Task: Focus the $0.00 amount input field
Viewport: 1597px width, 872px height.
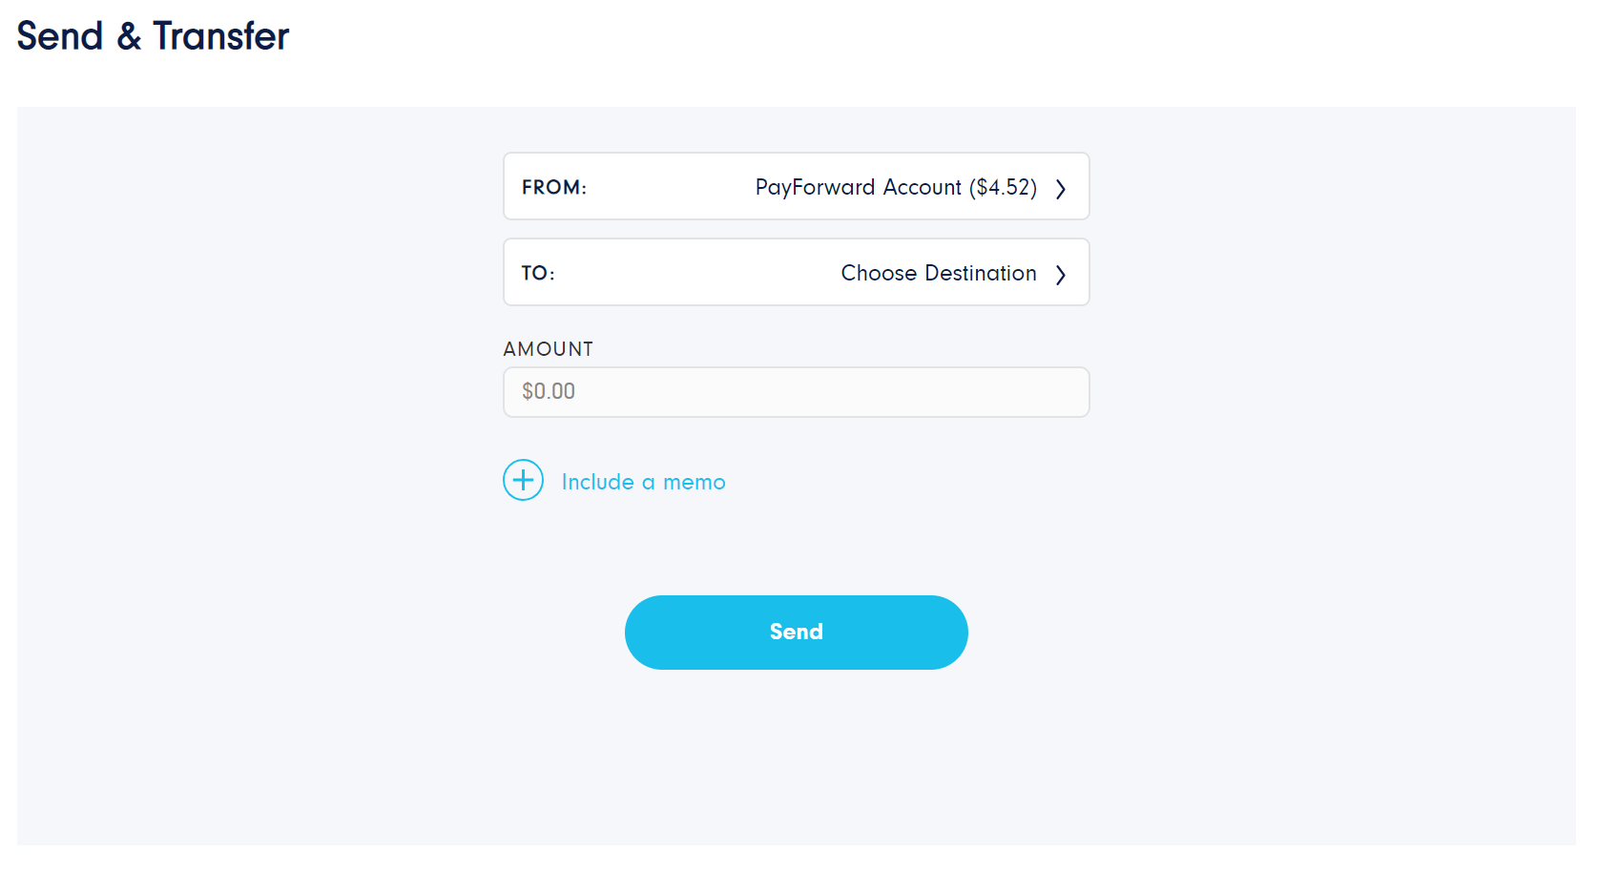Action: tap(796, 392)
